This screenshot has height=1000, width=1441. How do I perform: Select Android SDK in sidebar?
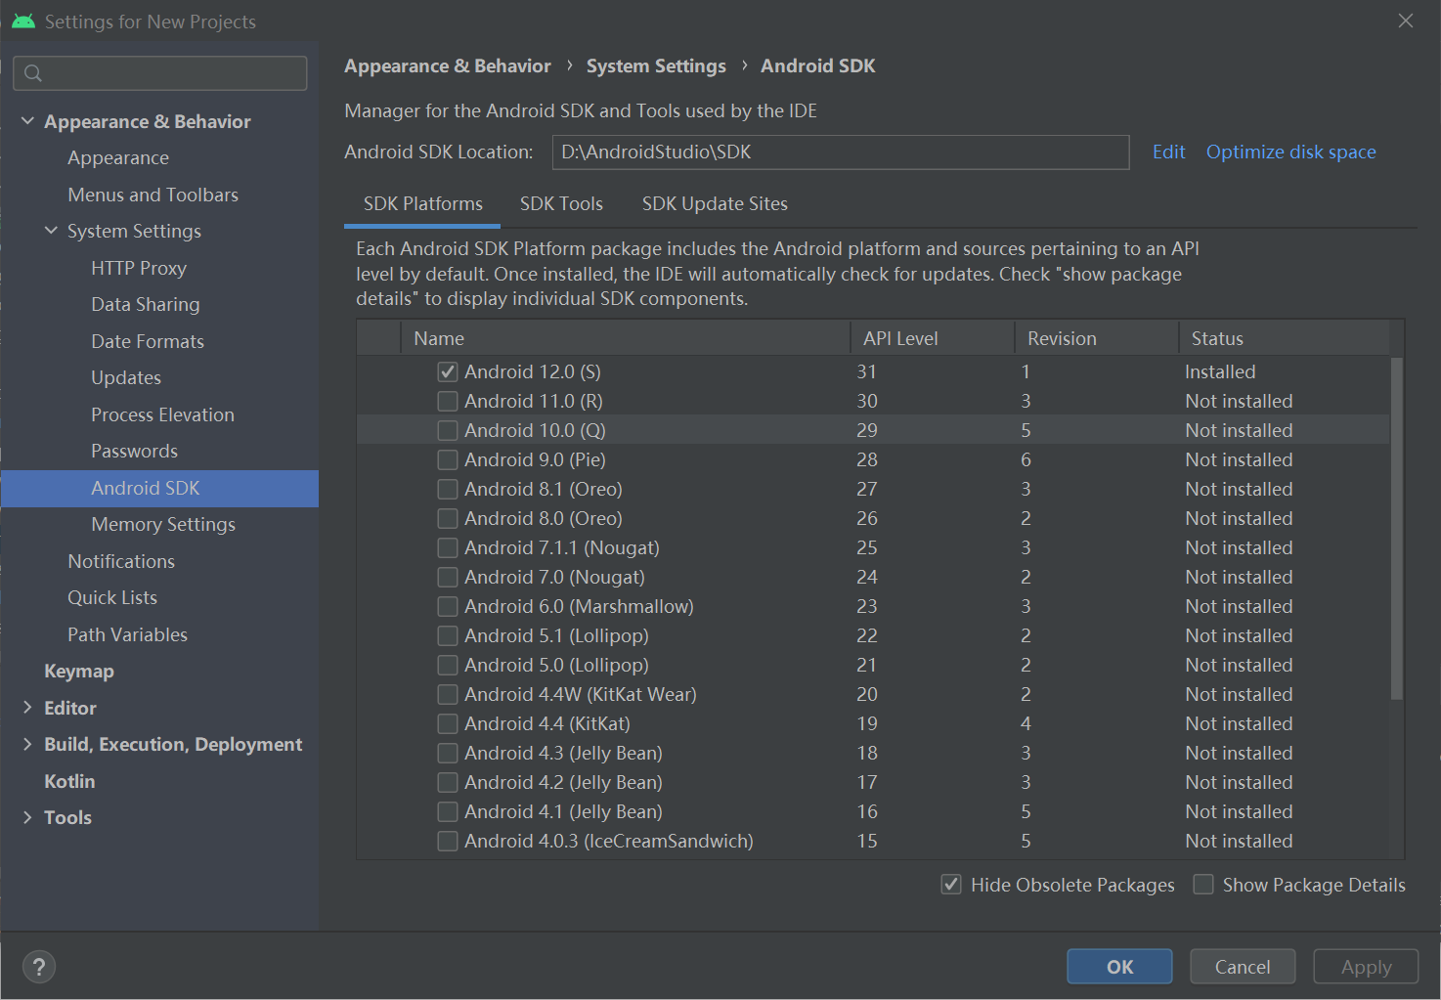click(x=159, y=488)
